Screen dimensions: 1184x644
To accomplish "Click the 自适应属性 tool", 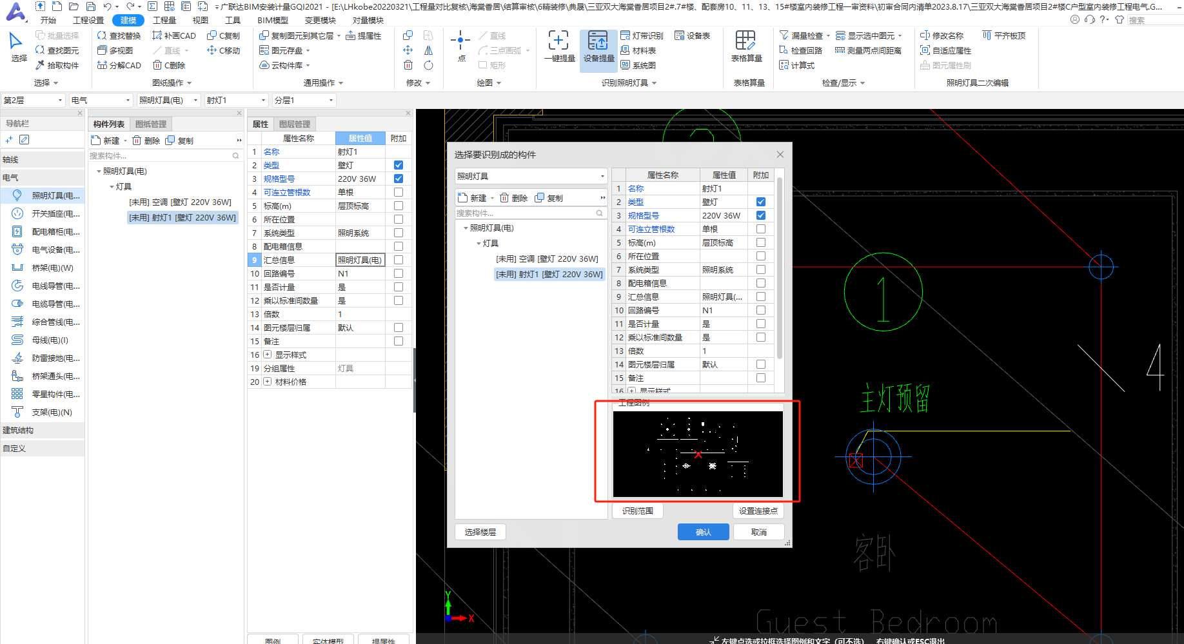I will tap(945, 50).
